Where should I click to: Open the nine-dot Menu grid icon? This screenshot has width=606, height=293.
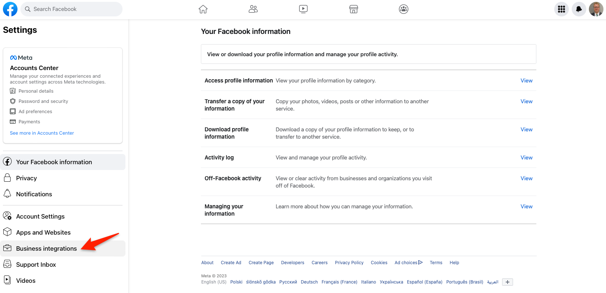tap(561, 9)
